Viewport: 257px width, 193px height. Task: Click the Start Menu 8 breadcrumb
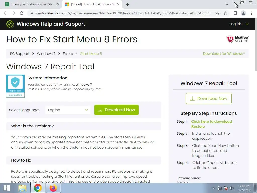tap(91, 54)
